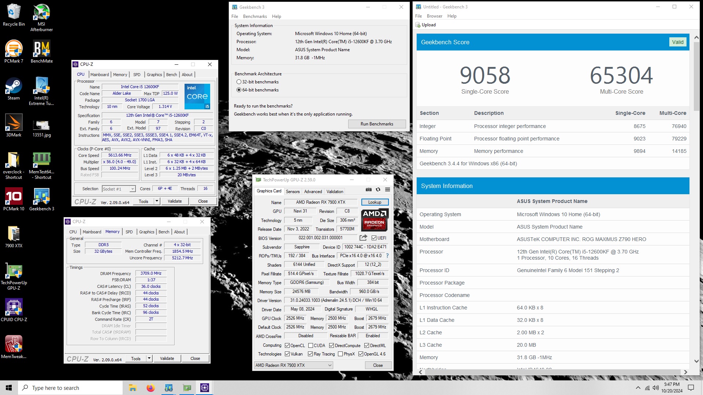This screenshot has height=395, width=703.
Task: Take GPU-Z screenshot with camera icon
Action: point(369,189)
